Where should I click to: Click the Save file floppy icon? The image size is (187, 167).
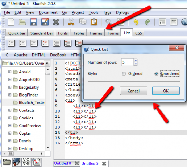click(x=33, y=22)
